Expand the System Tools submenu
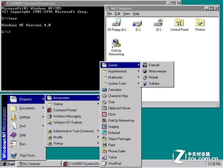 120,84
